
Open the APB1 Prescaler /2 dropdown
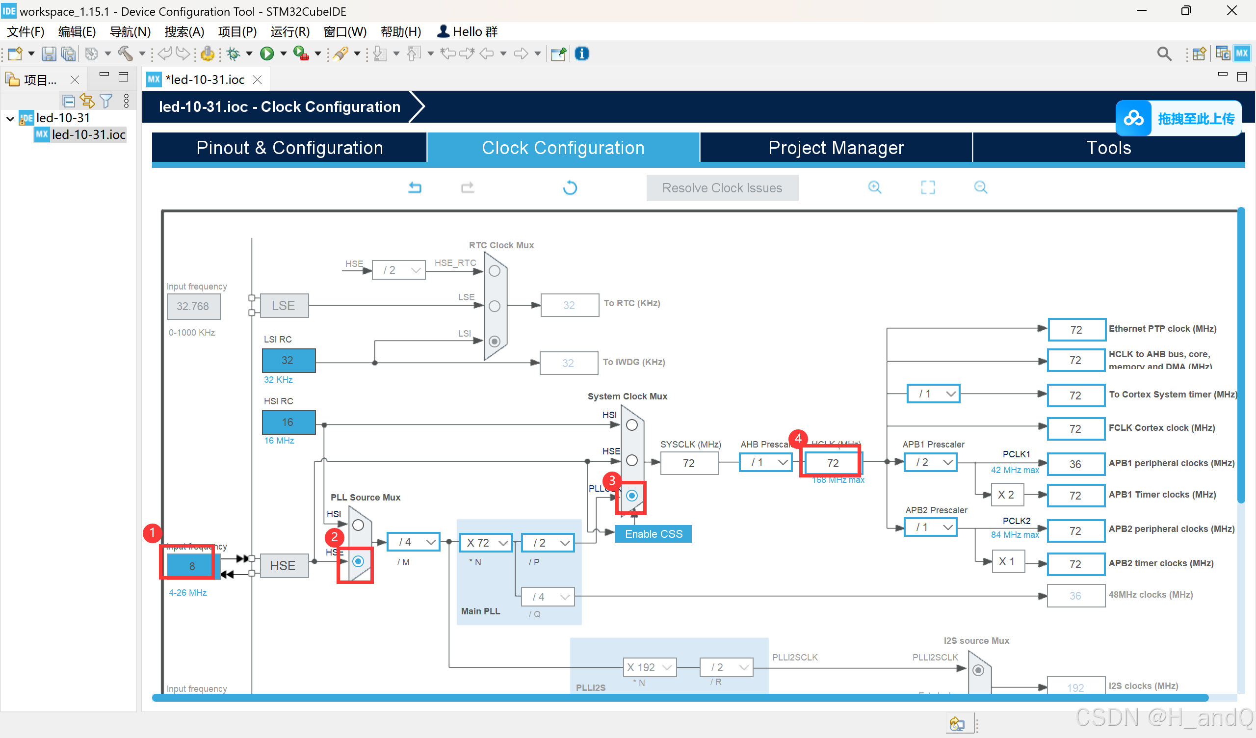[931, 463]
